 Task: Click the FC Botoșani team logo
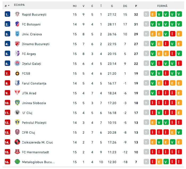17,24
